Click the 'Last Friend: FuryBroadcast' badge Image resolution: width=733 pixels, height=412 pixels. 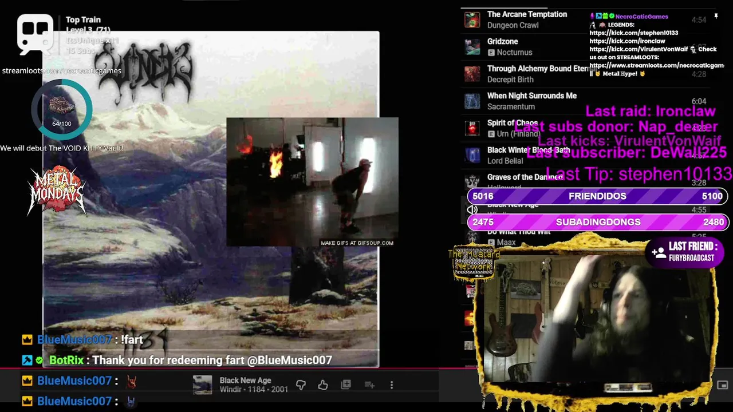coord(686,252)
